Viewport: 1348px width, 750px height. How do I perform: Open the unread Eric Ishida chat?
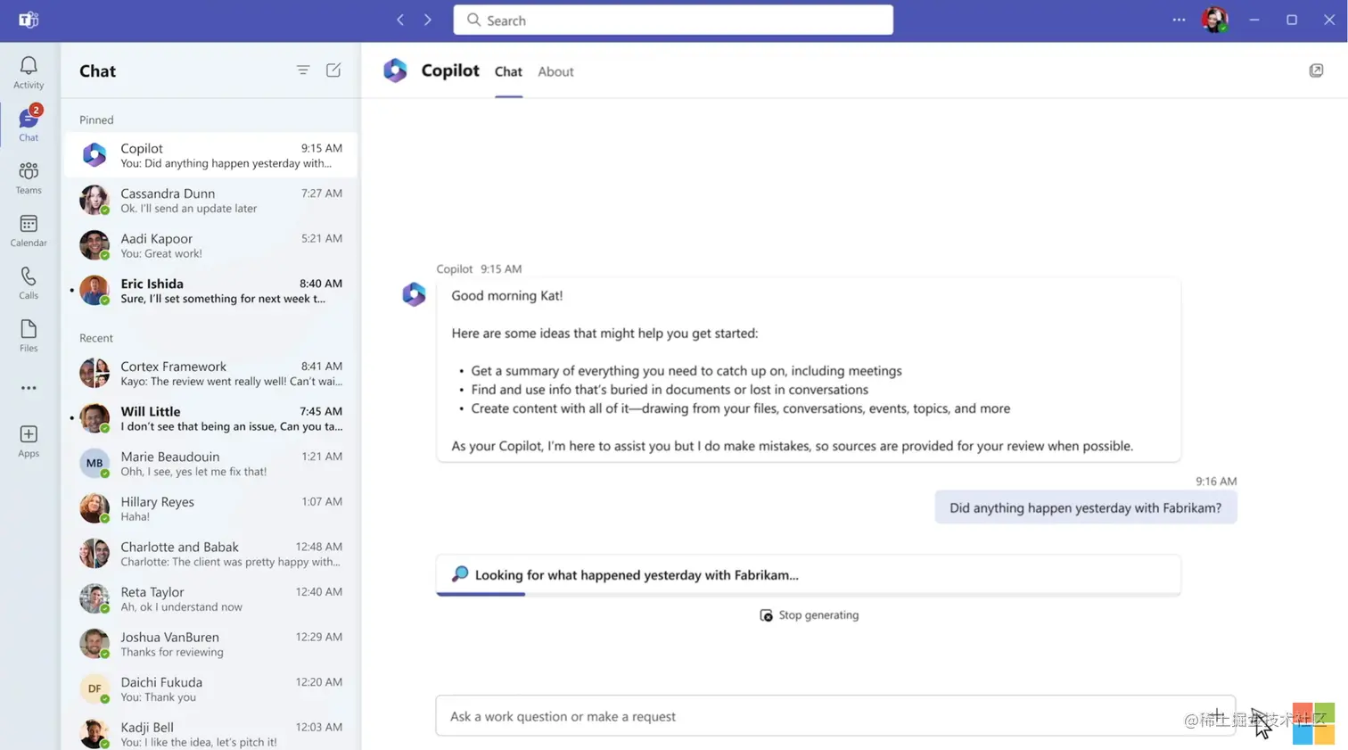point(211,291)
